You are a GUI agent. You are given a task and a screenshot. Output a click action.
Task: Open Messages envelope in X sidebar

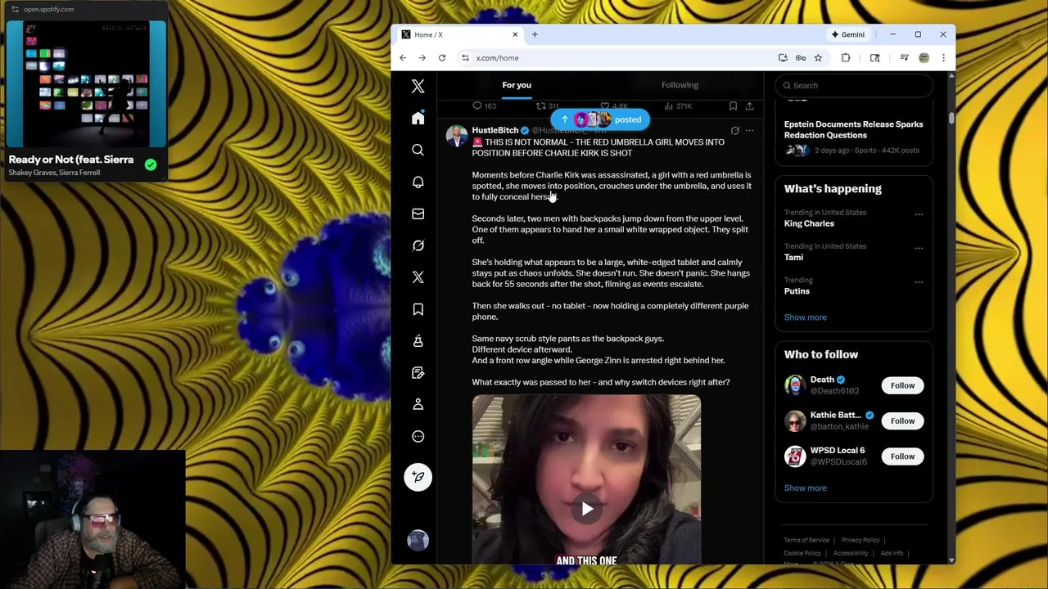click(418, 214)
